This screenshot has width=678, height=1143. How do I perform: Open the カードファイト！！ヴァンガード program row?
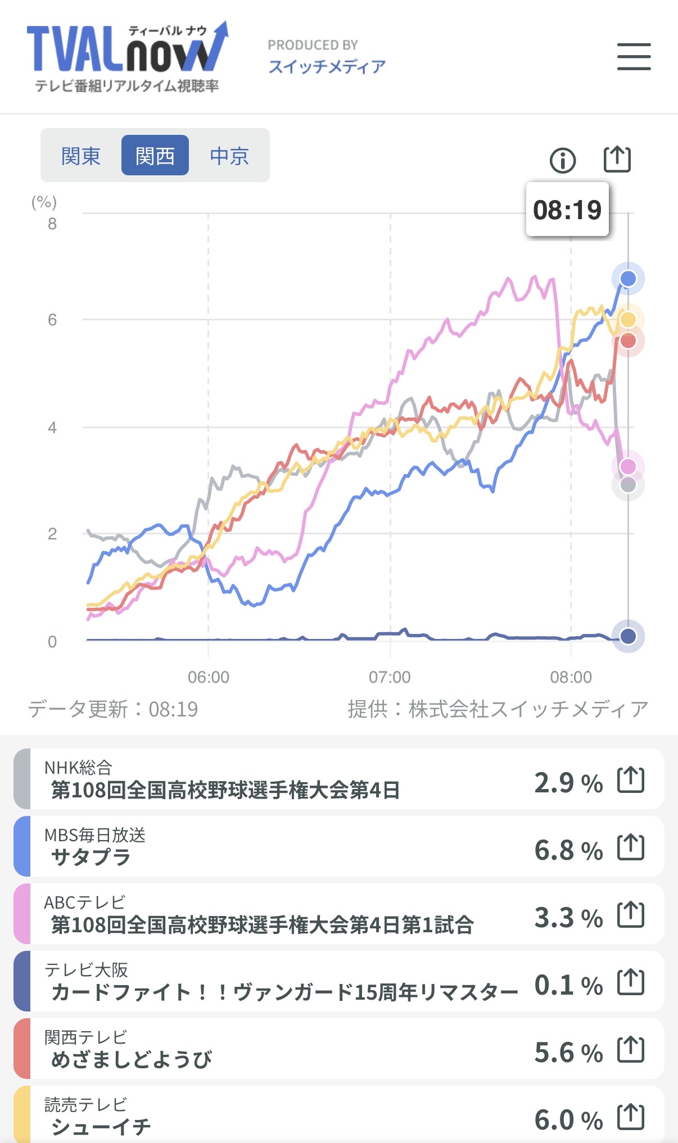point(338,981)
